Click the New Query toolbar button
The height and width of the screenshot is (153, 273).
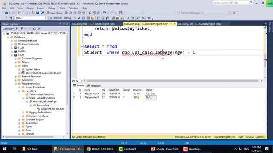point(54,13)
